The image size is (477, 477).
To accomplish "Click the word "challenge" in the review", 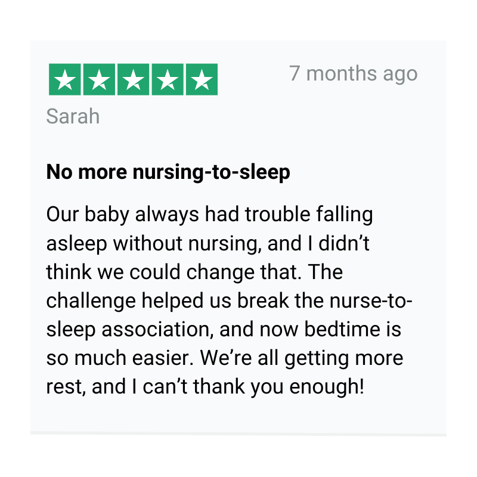I will coord(91,301).
